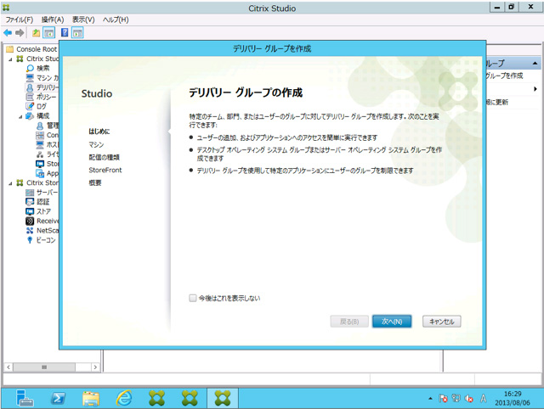This screenshot has width=544, height=409.
Task: Show hidden system tray icons
Action: coord(429,398)
